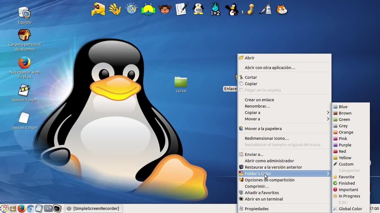Pick the Blue folder color
Screen dimensions: 380x213
click(351, 107)
